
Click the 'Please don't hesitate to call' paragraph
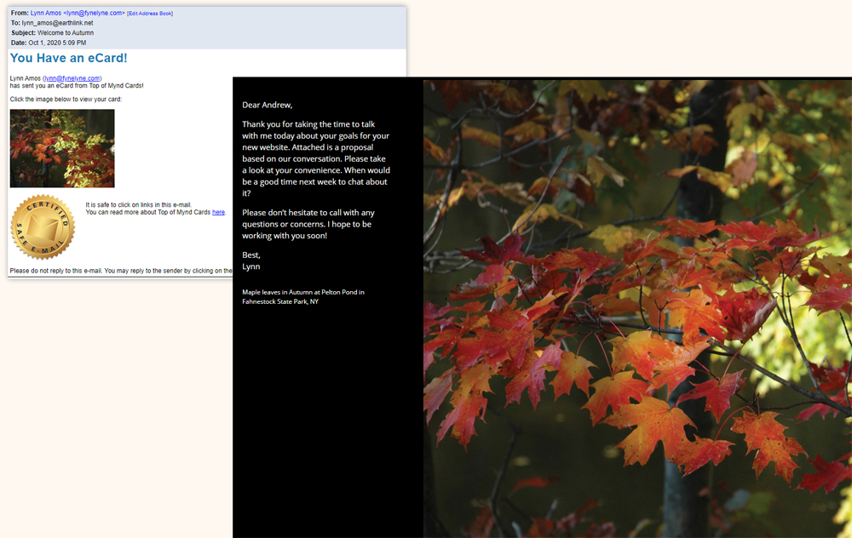308,224
